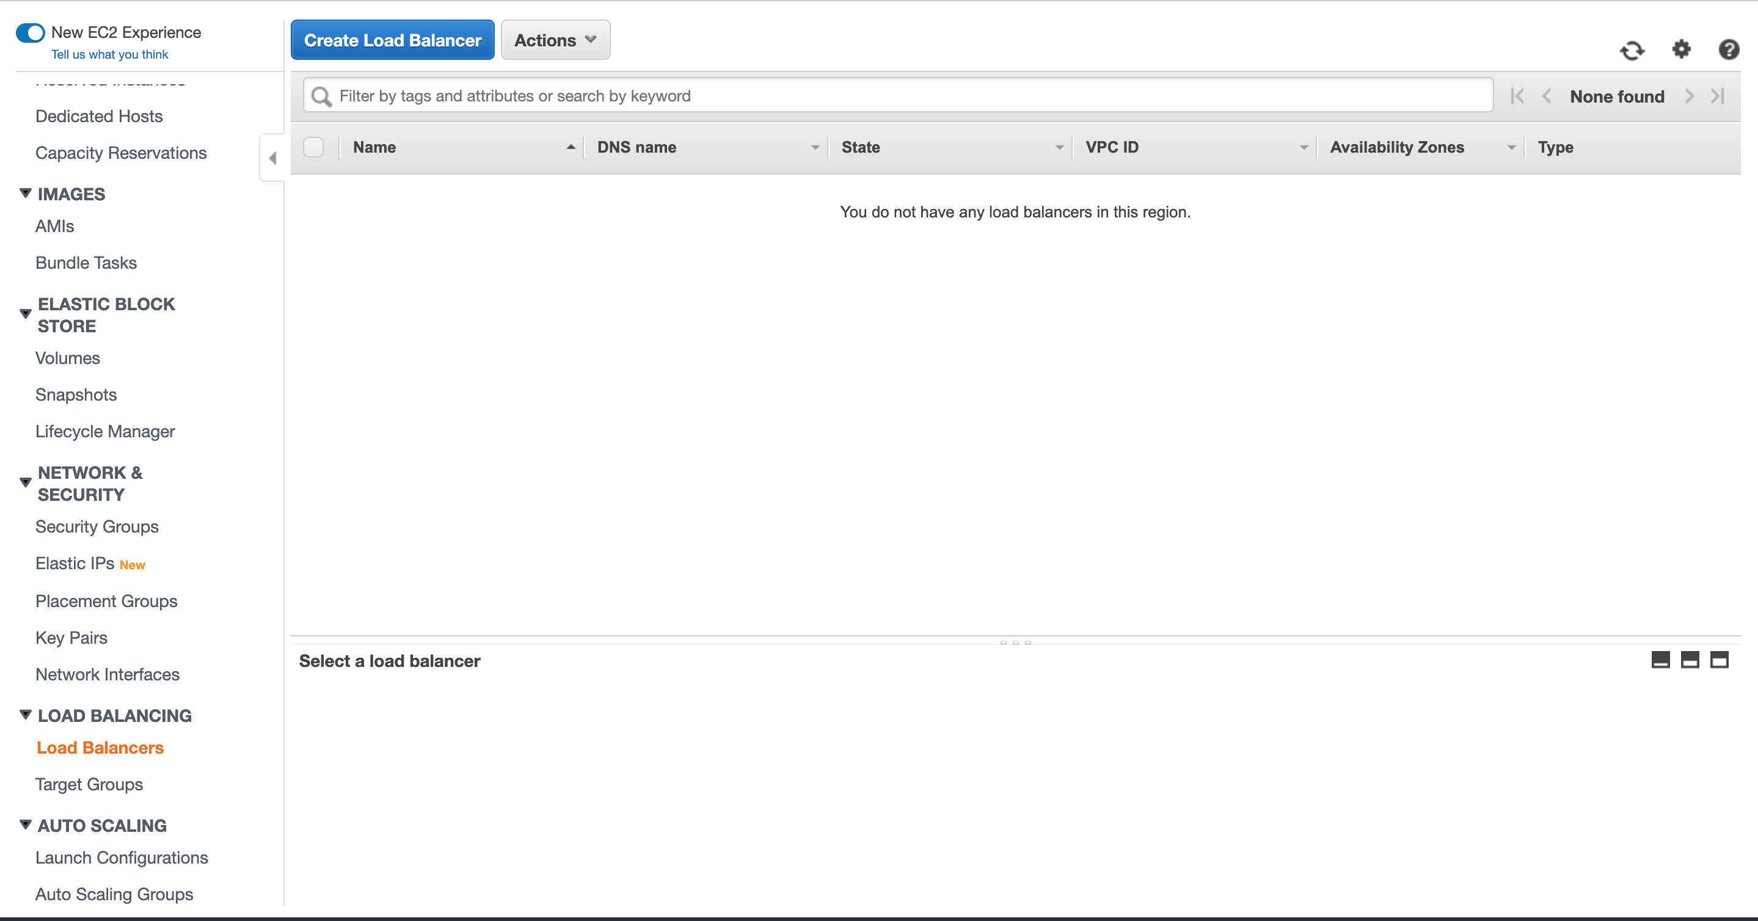Click the search magnifier icon
The image size is (1758, 921).
(321, 96)
